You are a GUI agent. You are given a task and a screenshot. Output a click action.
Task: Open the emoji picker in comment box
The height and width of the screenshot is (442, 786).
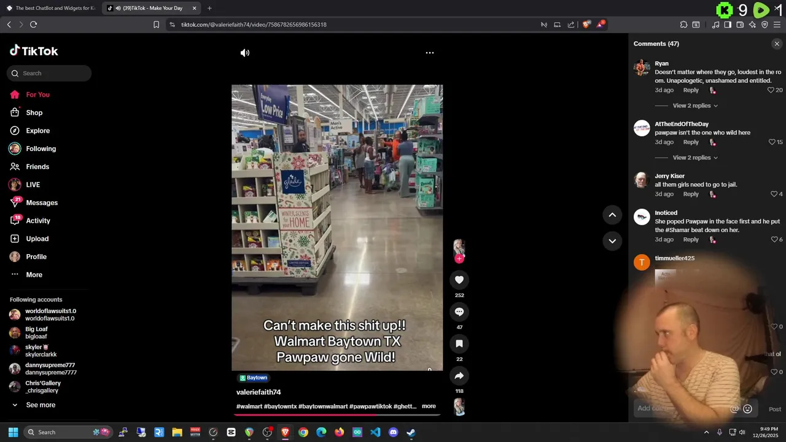747,409
